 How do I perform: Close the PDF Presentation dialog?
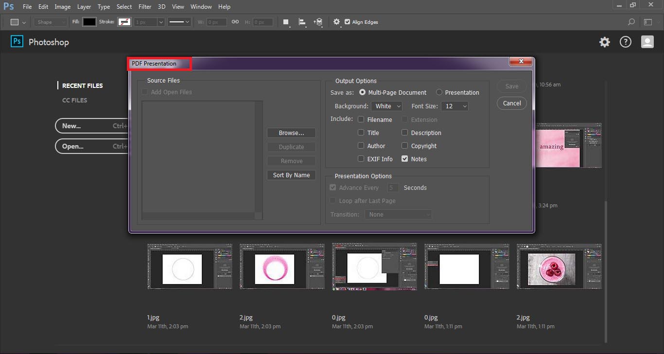pyautogui.click(x=521, y=61)
